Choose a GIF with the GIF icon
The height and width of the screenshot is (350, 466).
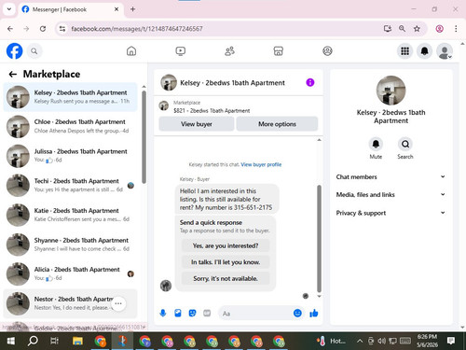tap(207, 313)
